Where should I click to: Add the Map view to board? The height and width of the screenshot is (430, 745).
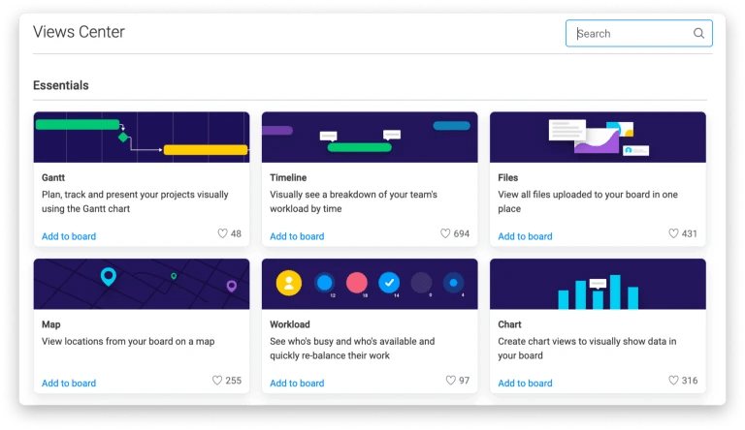point(69,383)
